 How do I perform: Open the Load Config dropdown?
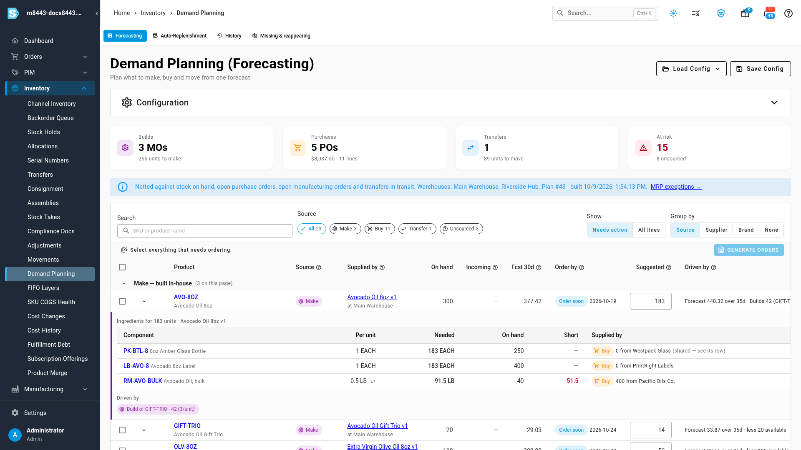pos(691,69)
